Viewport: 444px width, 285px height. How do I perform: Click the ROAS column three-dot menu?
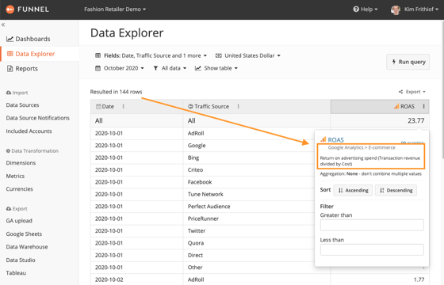pyautogui.click(x=423, y=106)
